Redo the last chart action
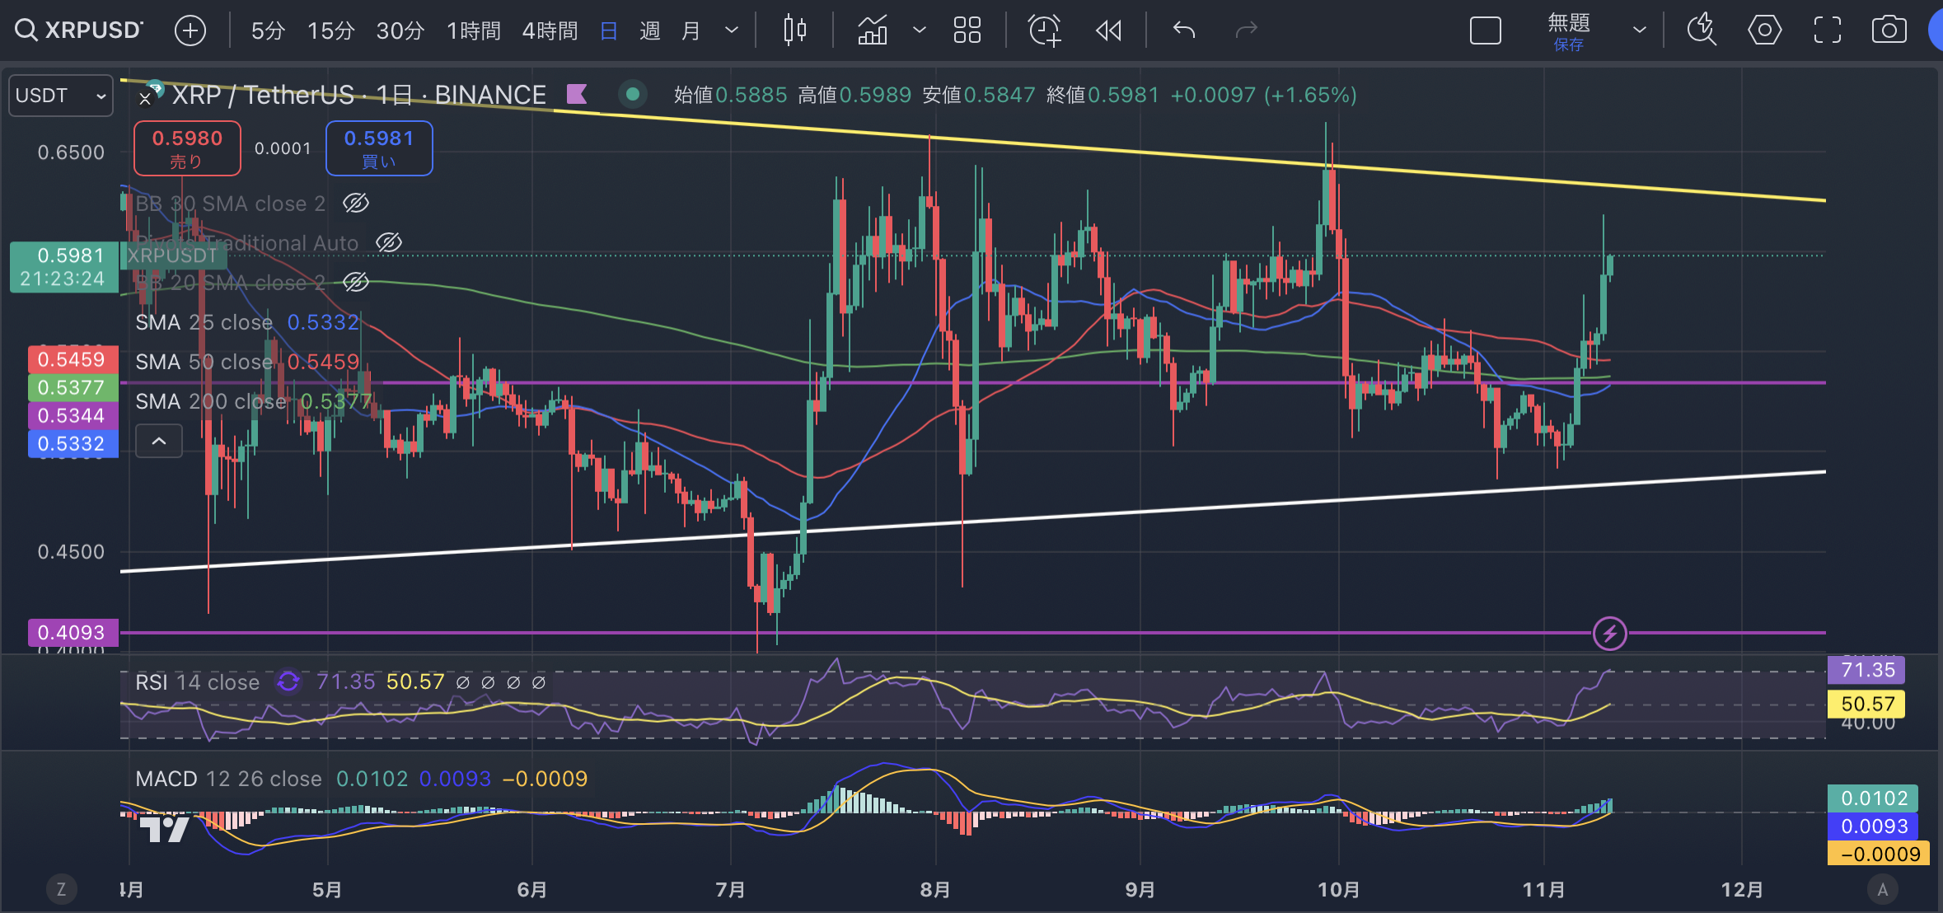This screenshot has width=1943, height=913. [1246, 30]
